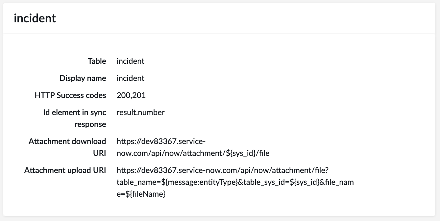Select the value 200,201
The image size is (440, 221).
click(131, 95)
